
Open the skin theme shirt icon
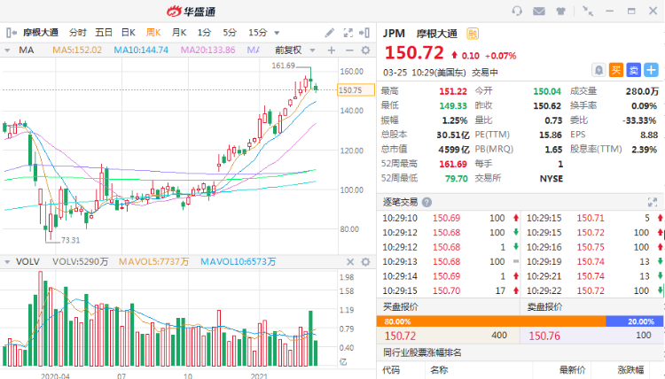[x=560, y=11]
